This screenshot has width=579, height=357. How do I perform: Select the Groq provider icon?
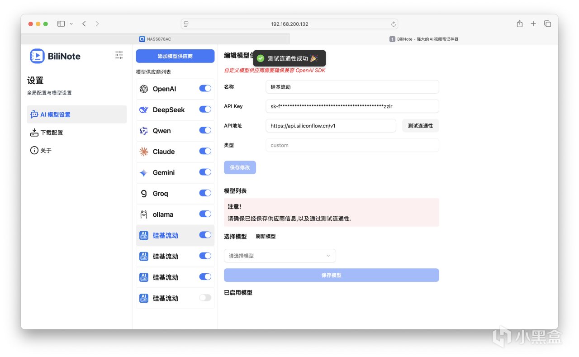coord(144,194)
